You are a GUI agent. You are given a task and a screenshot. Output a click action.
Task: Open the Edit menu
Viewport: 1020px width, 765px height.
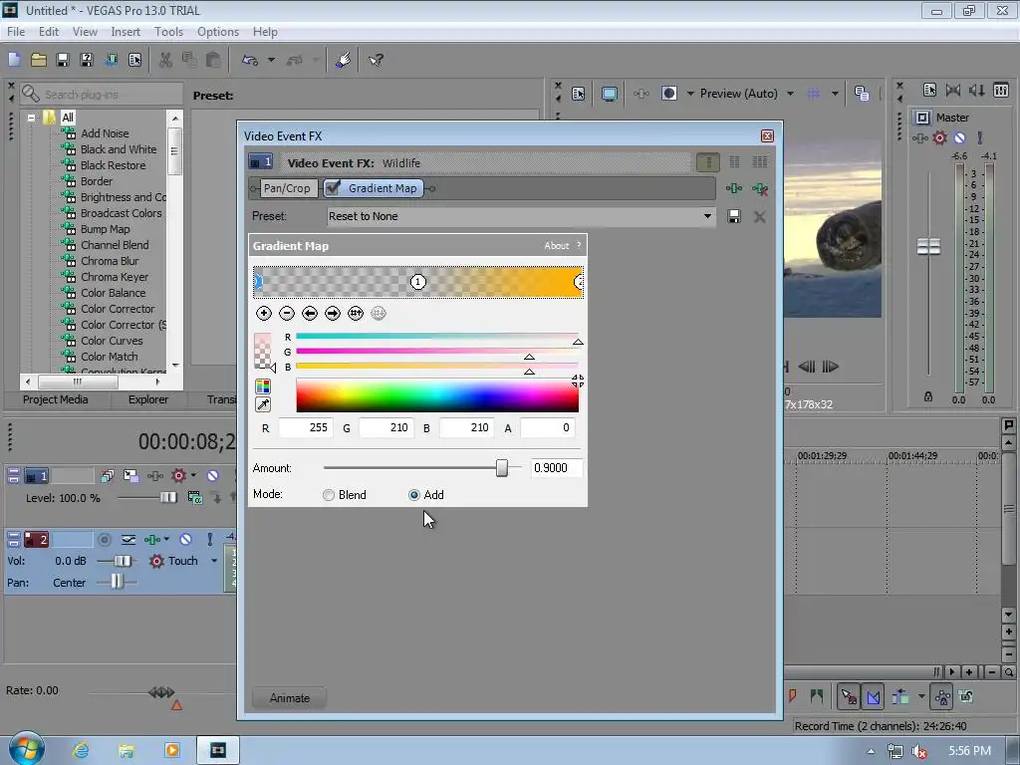tap(49, 31)
